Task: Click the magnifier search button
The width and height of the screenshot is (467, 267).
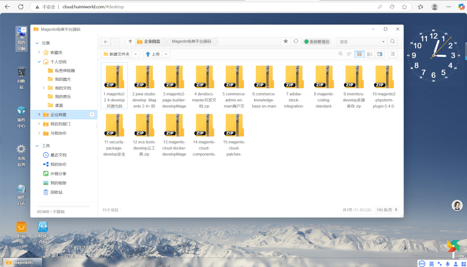Action: [x=393, y=41]
